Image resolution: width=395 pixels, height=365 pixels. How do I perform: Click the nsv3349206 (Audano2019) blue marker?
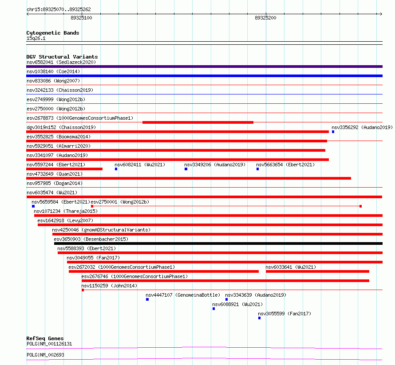[x=186, y=169]
